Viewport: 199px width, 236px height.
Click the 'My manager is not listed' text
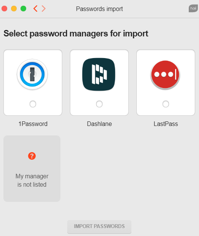pyautogui.click(x=32, y=180)
